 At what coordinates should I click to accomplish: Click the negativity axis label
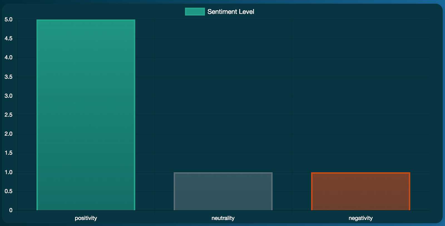point(361,218)
